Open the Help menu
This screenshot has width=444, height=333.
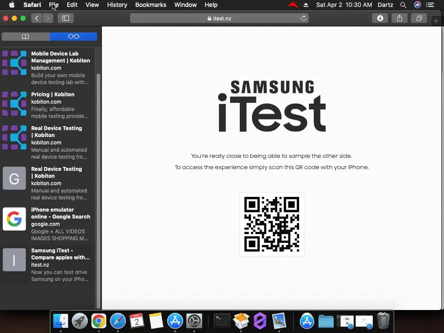[211, 5]
